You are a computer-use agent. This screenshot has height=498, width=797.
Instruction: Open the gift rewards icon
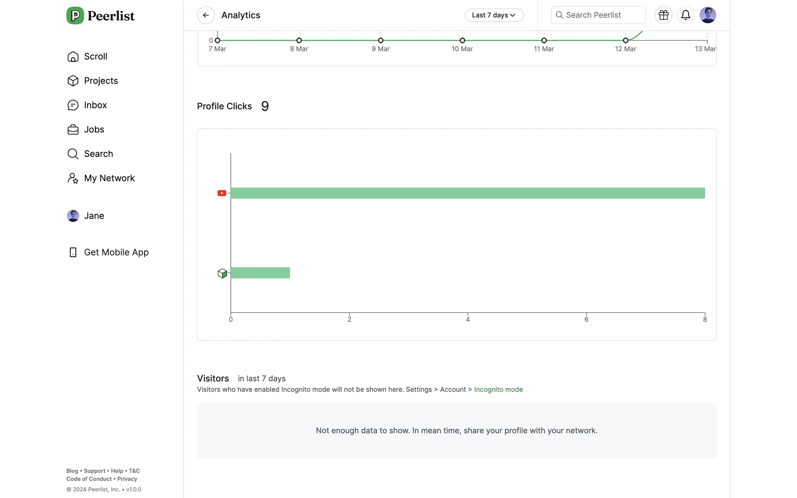coord(663,15)
